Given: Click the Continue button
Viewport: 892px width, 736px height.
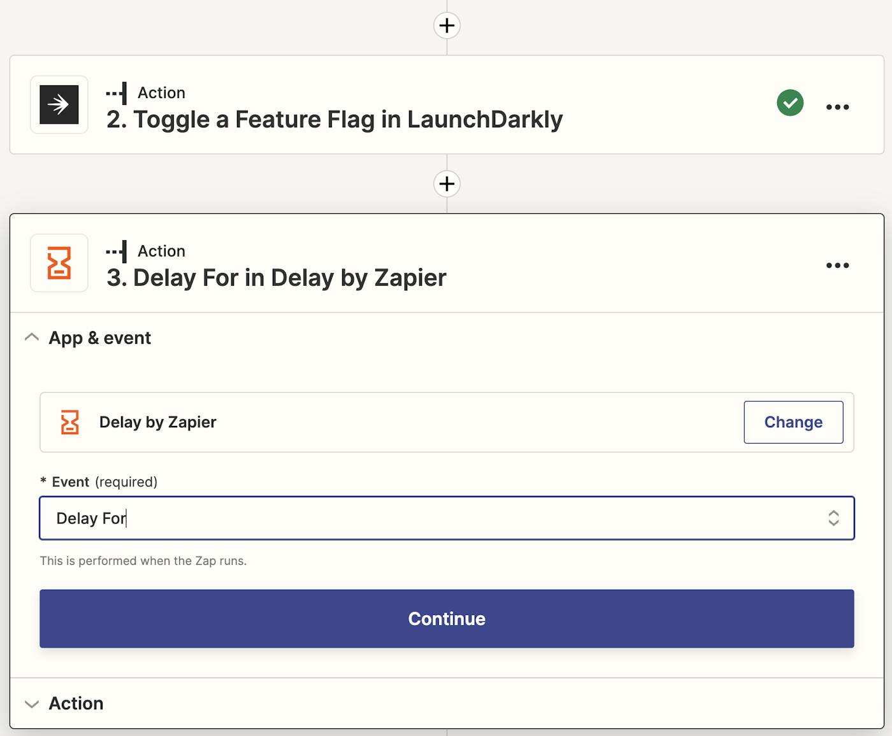Looking at the screenshot, I should pos(447,619).
